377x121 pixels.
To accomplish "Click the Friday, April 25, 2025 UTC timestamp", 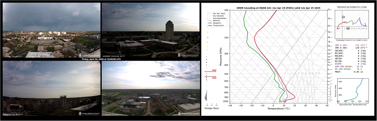I will pos(101,59).
